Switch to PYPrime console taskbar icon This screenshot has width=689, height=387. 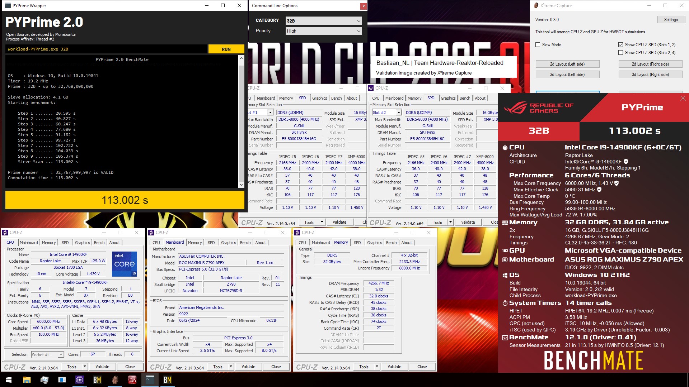(x=150, y=380)
